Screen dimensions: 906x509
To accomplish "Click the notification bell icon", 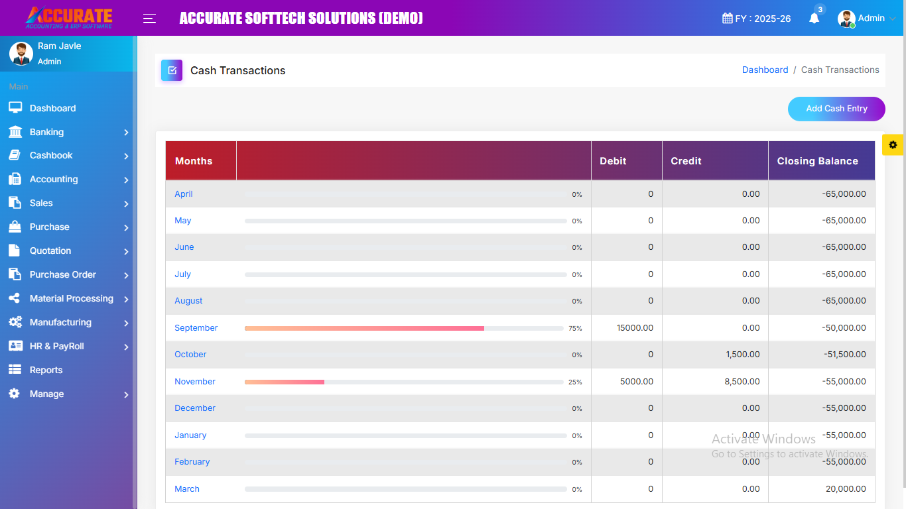I will (814, 19).
